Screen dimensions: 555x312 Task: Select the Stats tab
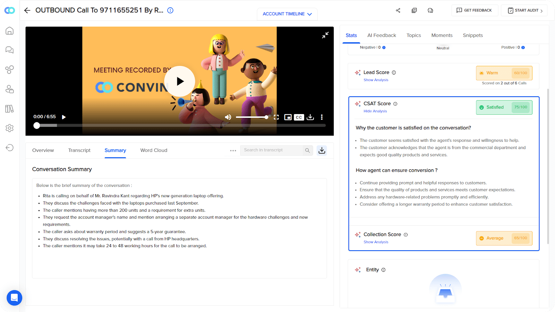pos(351,35)
